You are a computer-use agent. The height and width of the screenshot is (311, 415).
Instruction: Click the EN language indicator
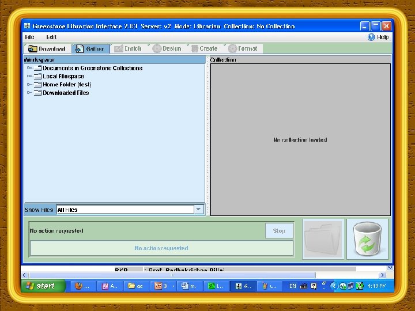tap(292, 286)
